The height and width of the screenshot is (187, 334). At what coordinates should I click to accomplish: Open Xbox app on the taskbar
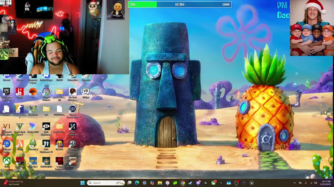(x=213, y=183)
